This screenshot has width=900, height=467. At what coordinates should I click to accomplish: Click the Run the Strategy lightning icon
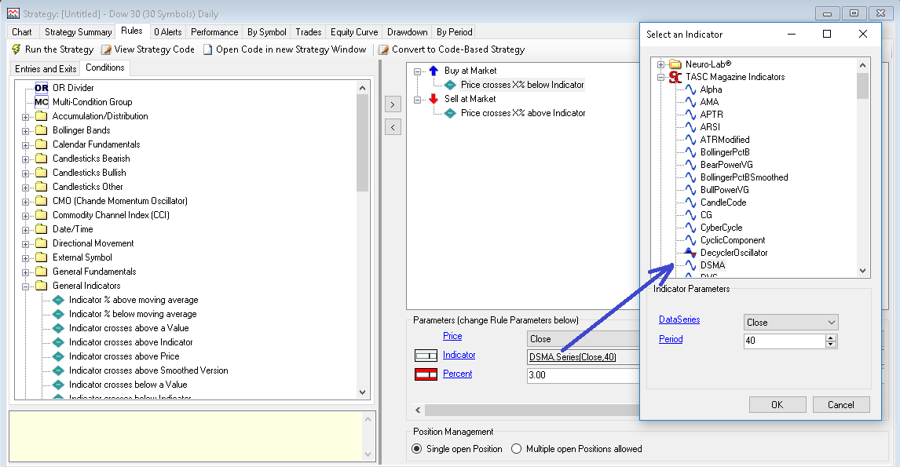pyautogui.click(x=16, y=49)
